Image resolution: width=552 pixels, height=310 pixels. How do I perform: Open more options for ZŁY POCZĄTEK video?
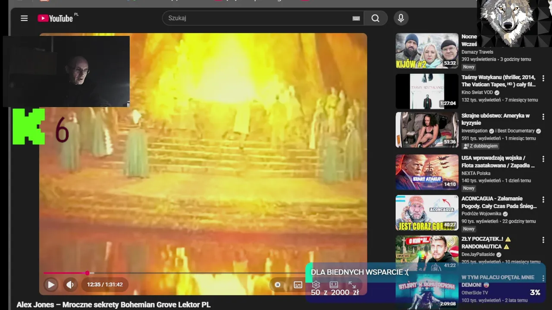(x=543, y=240)
